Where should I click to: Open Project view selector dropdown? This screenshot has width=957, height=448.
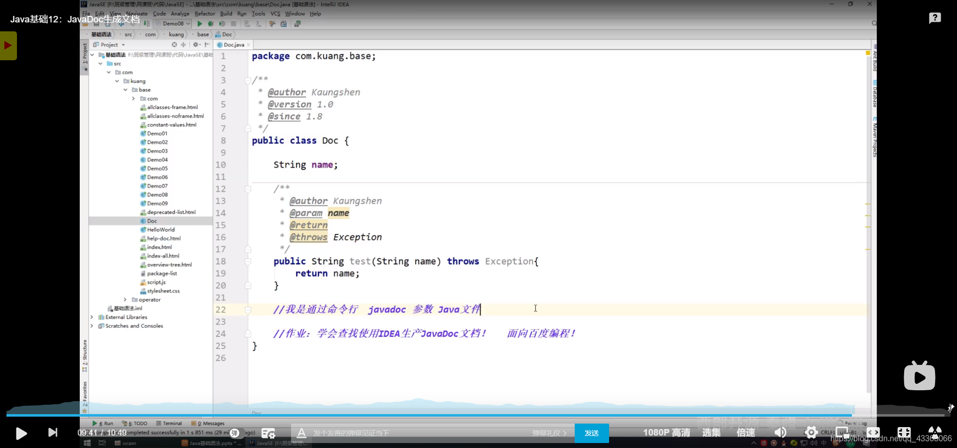pos(109,45)
